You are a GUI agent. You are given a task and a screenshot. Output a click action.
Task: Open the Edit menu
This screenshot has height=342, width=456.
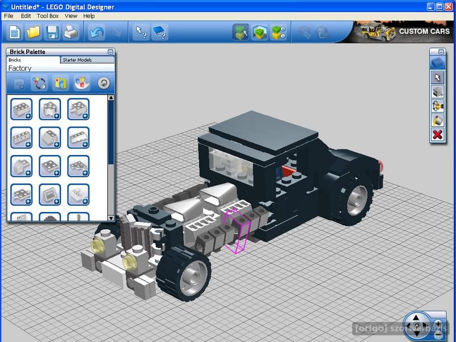click(x=26, y=16)
